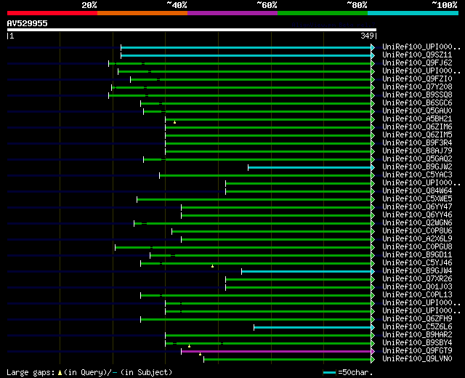Click the AV529955 query name

click(x=28, y=23)
